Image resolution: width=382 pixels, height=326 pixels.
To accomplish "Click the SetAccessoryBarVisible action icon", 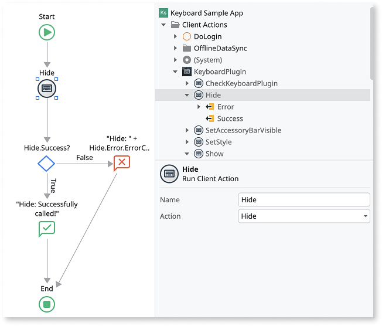I will [199, 130].
